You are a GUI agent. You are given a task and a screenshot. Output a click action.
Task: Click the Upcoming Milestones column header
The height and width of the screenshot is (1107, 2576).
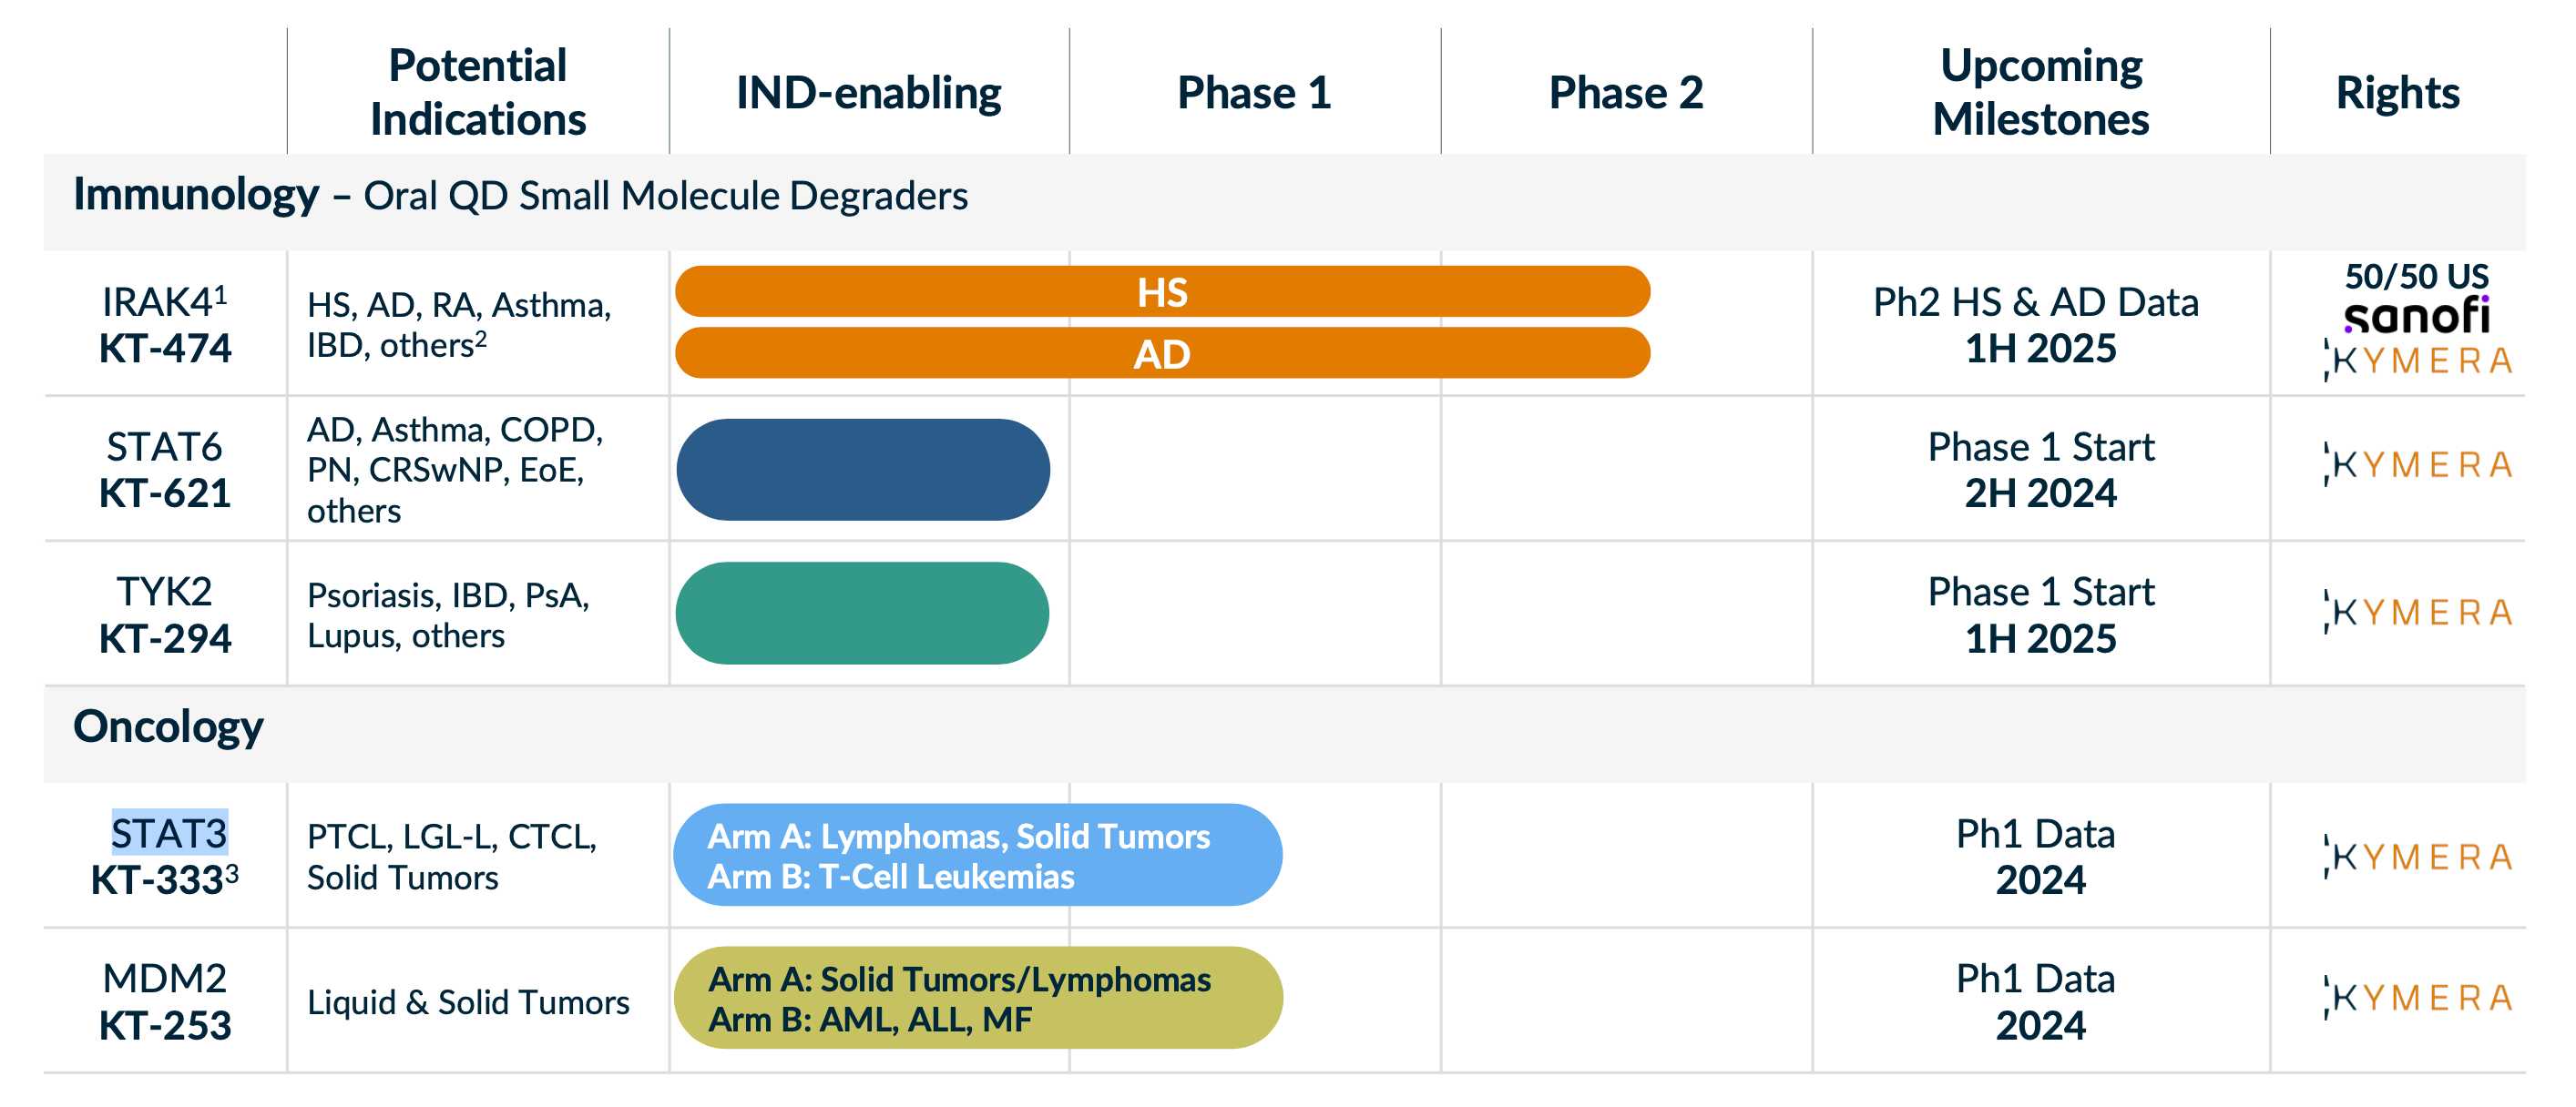click(x=2040, y=92)
